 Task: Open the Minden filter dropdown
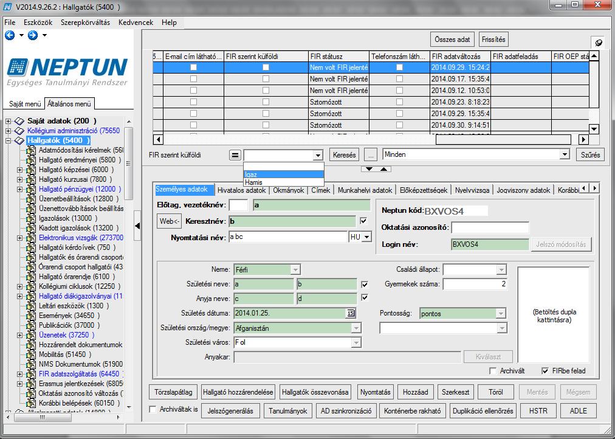[565, 154]
